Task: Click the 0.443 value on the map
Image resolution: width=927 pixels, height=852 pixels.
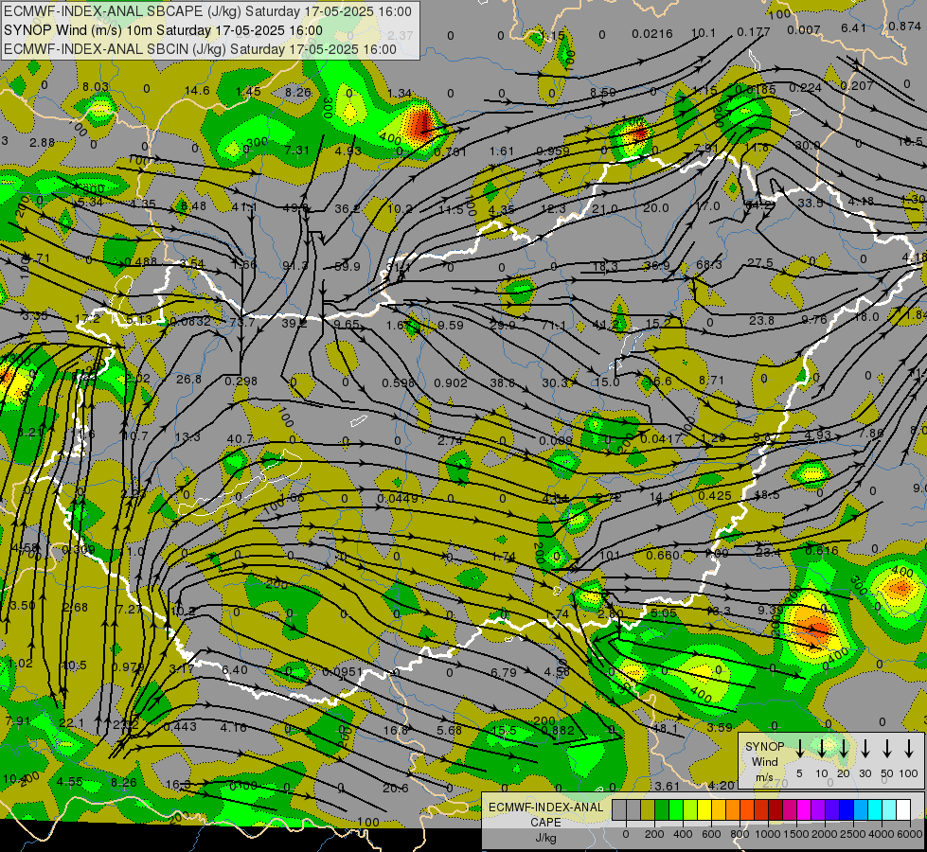Action: (x=180, y=727)
